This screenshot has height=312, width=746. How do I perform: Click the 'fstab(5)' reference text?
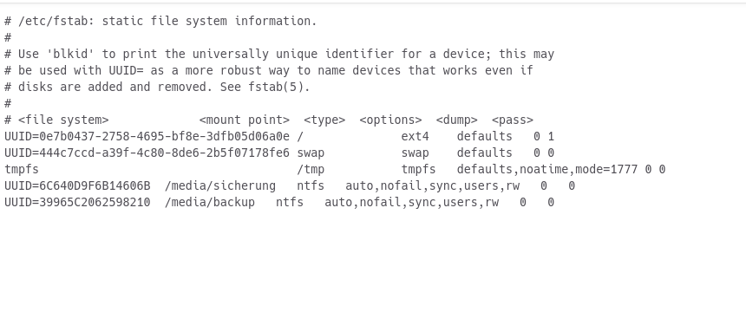[x=277, y=87]
